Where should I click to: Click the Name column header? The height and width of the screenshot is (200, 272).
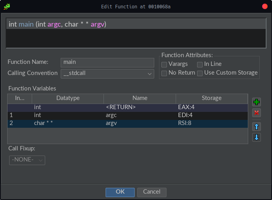pyautogui.click(x=140, y=98)
